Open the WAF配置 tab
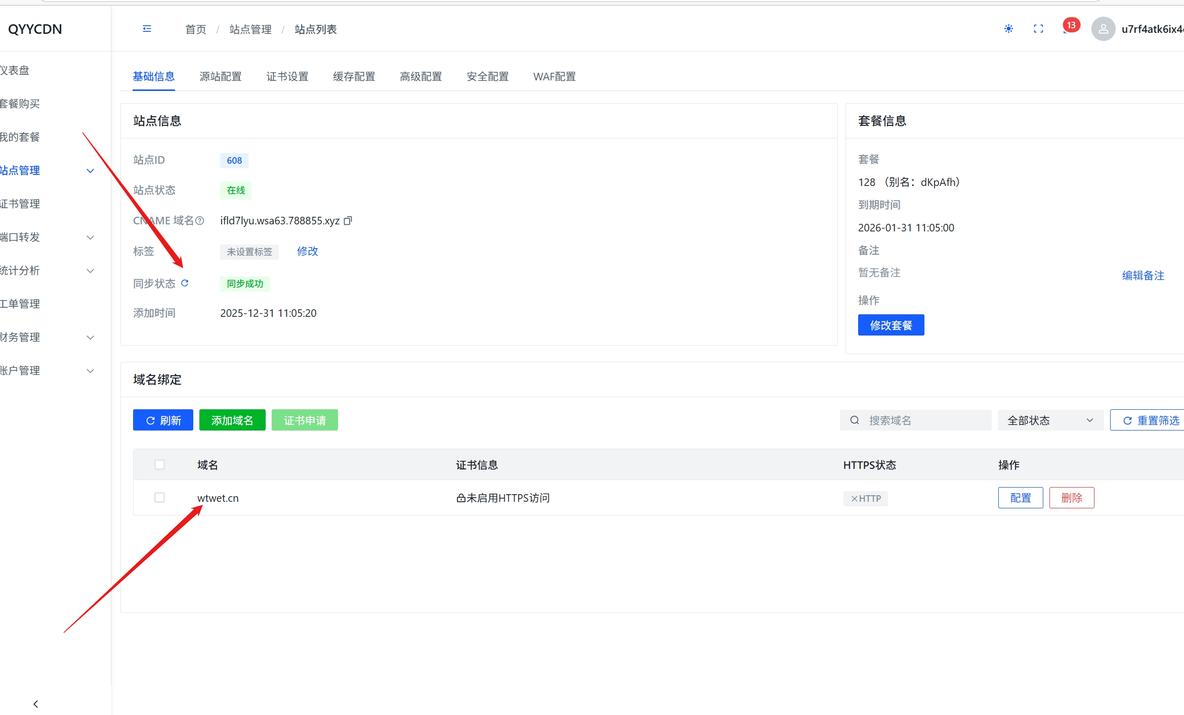The image size is (1184, 715). 554,76
